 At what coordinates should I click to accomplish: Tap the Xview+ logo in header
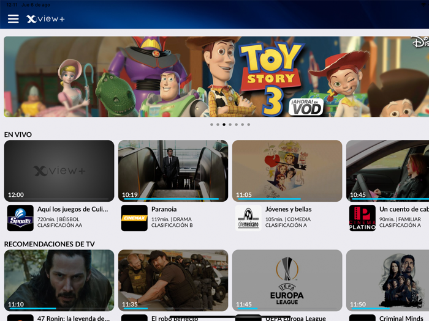(45, 19)
